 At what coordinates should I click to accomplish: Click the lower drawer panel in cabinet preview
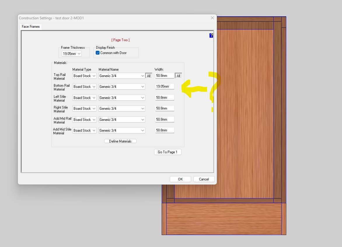click(224, 219)
